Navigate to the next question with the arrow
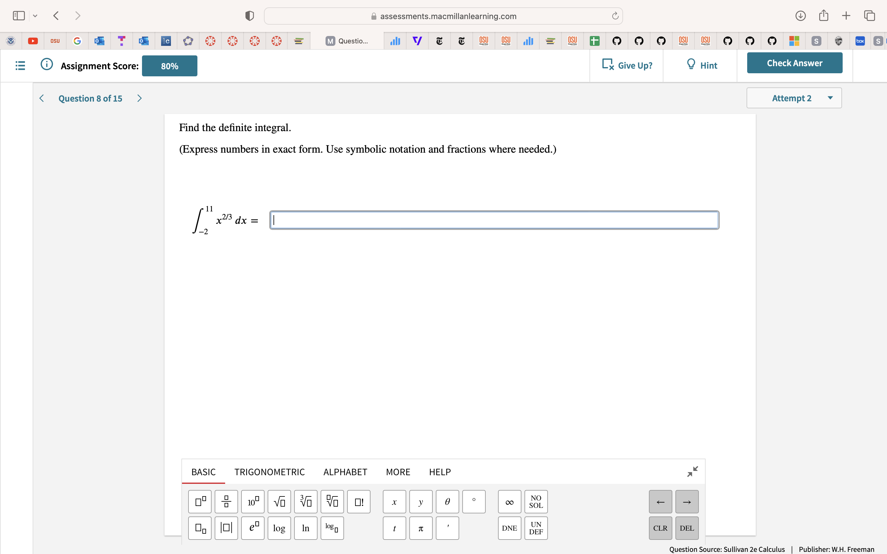Image resolution: width=887 pixels, height=554 pixels. [x=140, y=98]
